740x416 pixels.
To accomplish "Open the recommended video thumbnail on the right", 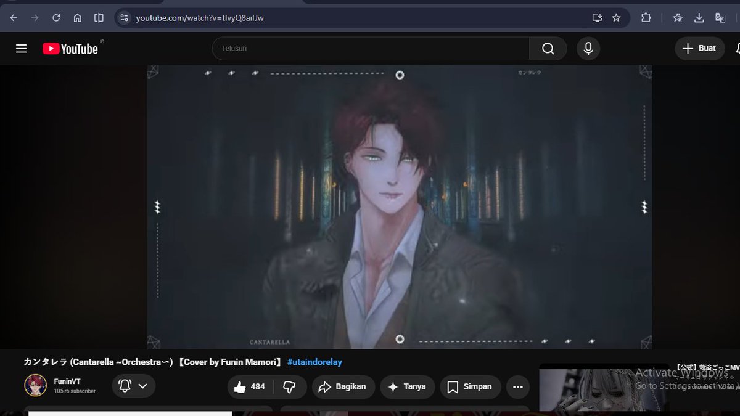I will pos(604,389).
